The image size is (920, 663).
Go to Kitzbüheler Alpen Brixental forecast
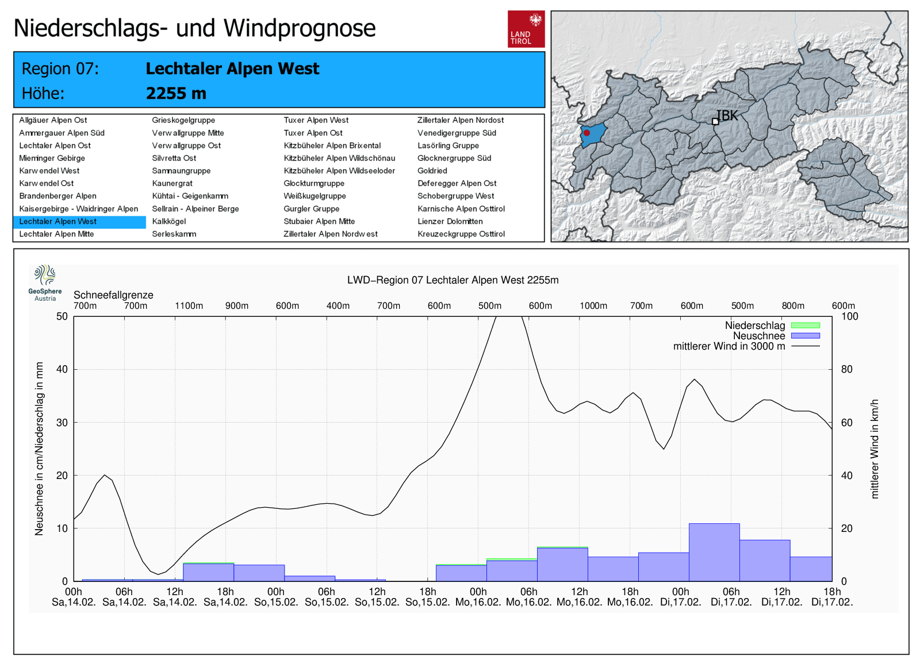(x=332, y=145)
